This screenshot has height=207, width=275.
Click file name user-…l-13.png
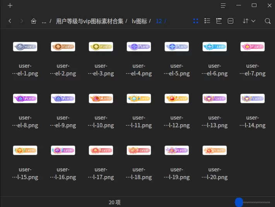[x=215, y=121]
